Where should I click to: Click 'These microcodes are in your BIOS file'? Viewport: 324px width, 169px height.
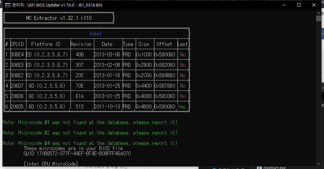point(73,148)
